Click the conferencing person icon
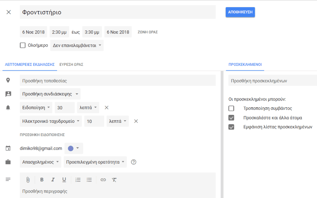This screenshot has width=317, height=198. point(8,94)
